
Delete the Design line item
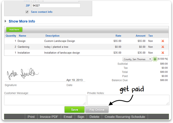click(163, 41)
